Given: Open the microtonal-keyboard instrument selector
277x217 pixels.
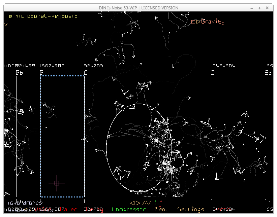Looking at the screenshot, I should click(x=43, y=16).
